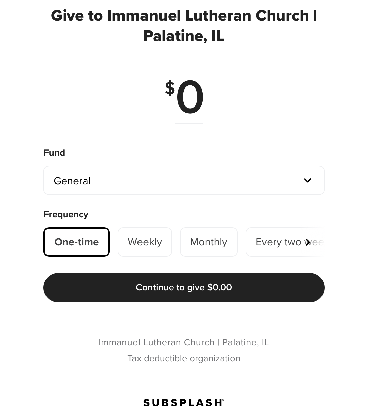Click the Frequency section label

[66, 214]
